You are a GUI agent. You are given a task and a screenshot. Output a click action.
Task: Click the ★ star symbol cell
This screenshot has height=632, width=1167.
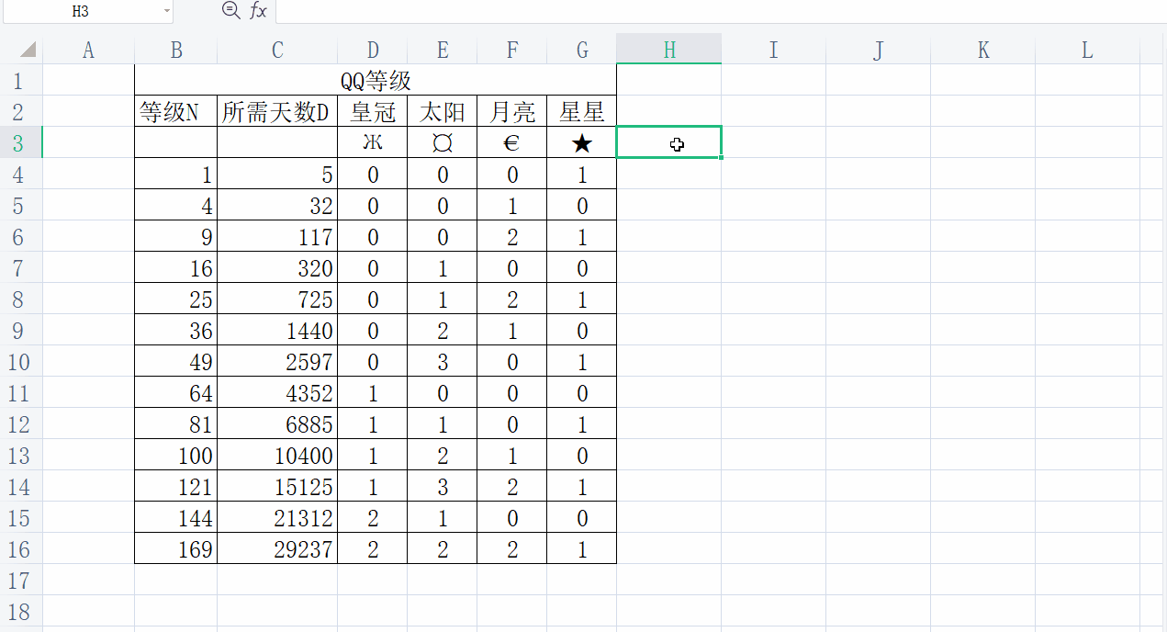[581, 143]
